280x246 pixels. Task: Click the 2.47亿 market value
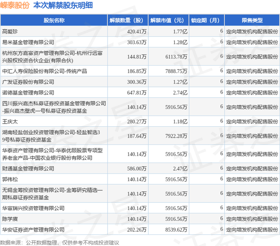tap(180, 168)
